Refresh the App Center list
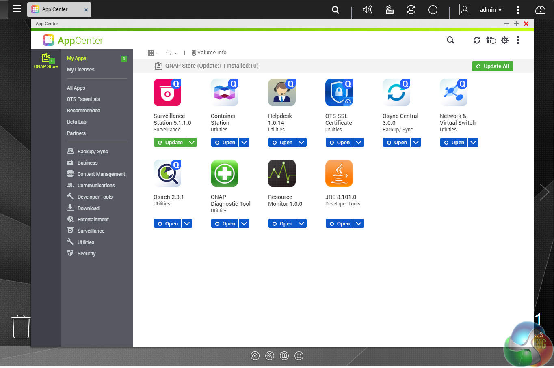 point(477,40)
